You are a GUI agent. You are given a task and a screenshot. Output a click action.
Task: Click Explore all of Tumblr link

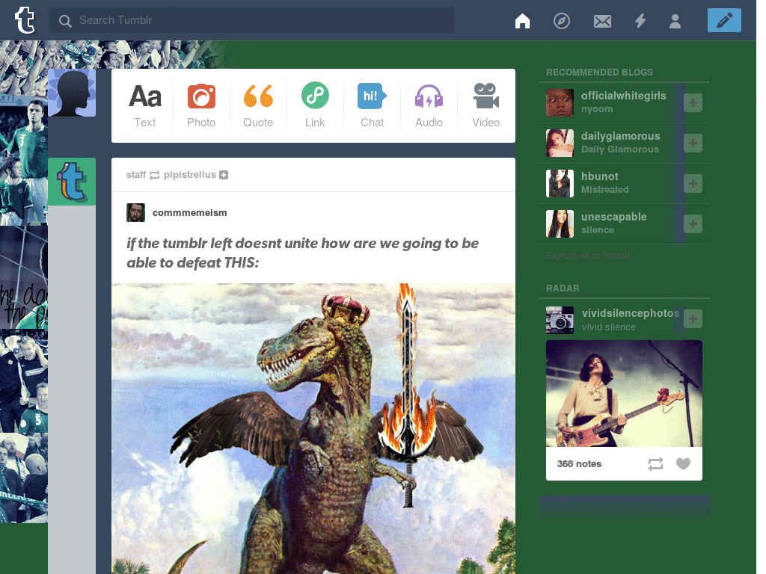point(588,256)
